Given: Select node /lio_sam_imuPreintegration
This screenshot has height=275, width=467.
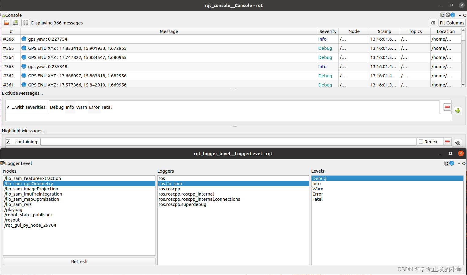Looking at the screenshot, I should coord(79,194).
